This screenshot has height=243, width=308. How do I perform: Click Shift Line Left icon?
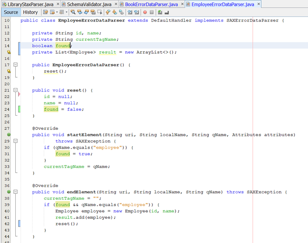130,12
